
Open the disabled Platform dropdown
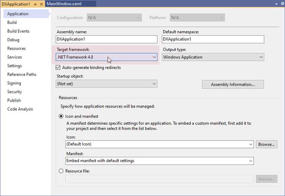(x=197, y=18)
